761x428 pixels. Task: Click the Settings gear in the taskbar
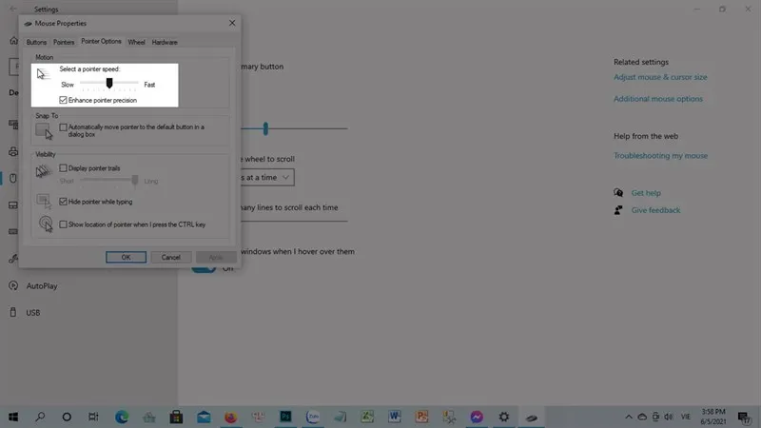(x=504, y=417)
